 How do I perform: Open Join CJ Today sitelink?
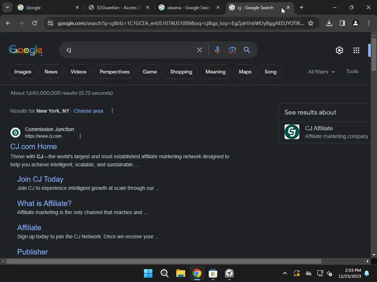click(x=40, y=179)
